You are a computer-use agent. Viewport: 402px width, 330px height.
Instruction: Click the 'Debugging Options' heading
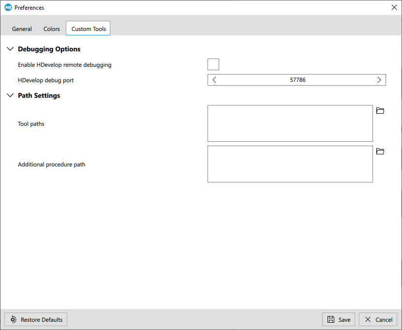(x=49, y=49)
